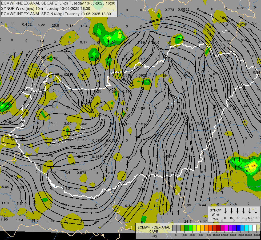
Task: Pick the light cyan swatch right of the 4000 tick
Action: click(x=250, y=228)
